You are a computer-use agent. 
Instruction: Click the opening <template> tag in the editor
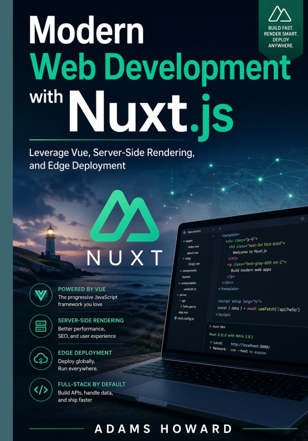point(230,235)
